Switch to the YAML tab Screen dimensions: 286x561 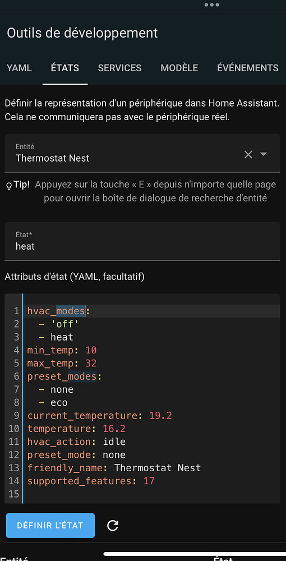tap(19, 68)
